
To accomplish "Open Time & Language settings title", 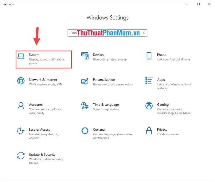I will 106,105.
